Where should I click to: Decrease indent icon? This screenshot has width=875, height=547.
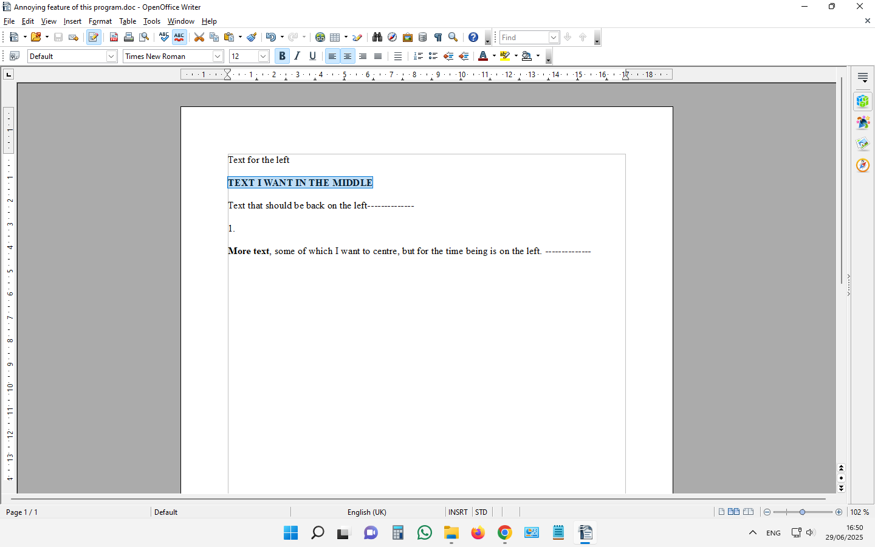(x=448, y=56)
